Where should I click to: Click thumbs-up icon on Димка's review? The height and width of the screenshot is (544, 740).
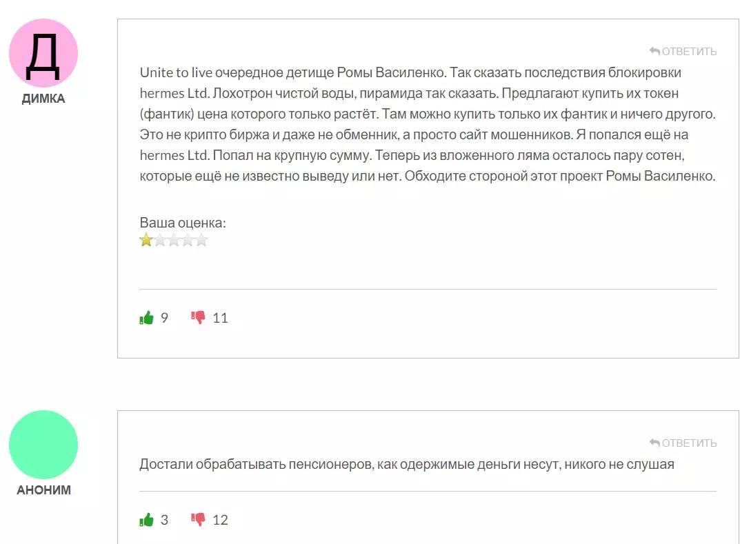pyautogui.click(x=146, y=318)
